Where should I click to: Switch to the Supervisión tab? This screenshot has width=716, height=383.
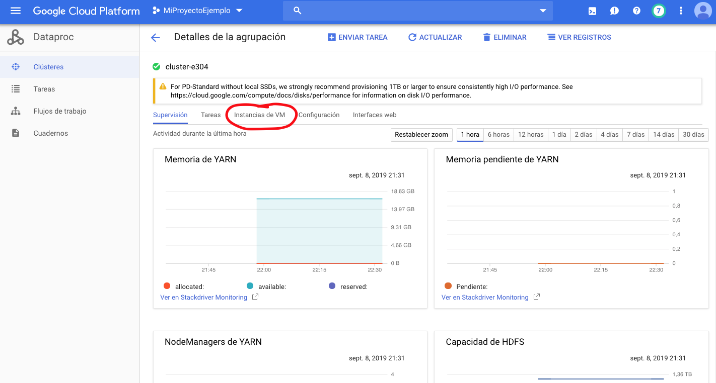(x=170, y=115)
